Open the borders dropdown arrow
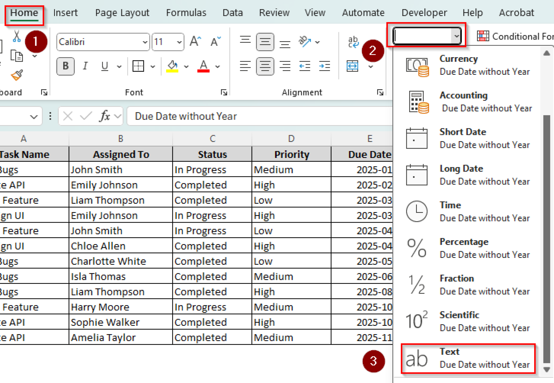The image size is (554, 383). pos(153,66)
